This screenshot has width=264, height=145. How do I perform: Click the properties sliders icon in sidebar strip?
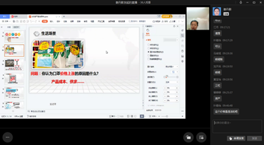183,36
